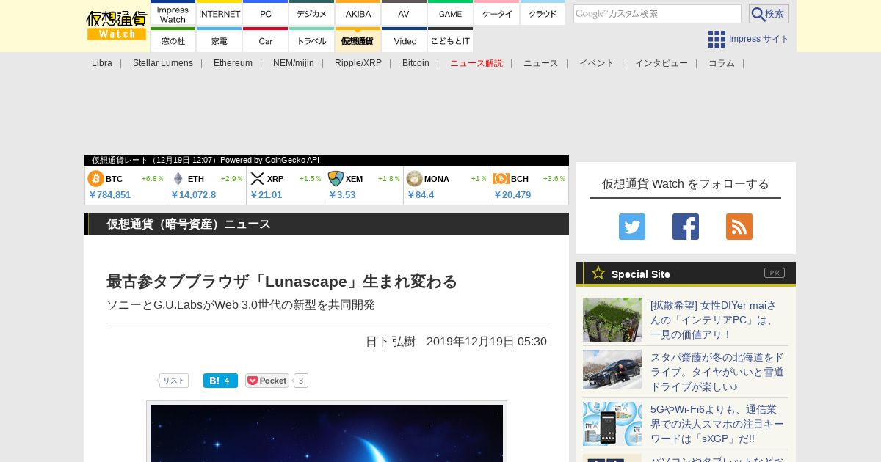
Task: Open the Video tab
Action: coord(404,40)
